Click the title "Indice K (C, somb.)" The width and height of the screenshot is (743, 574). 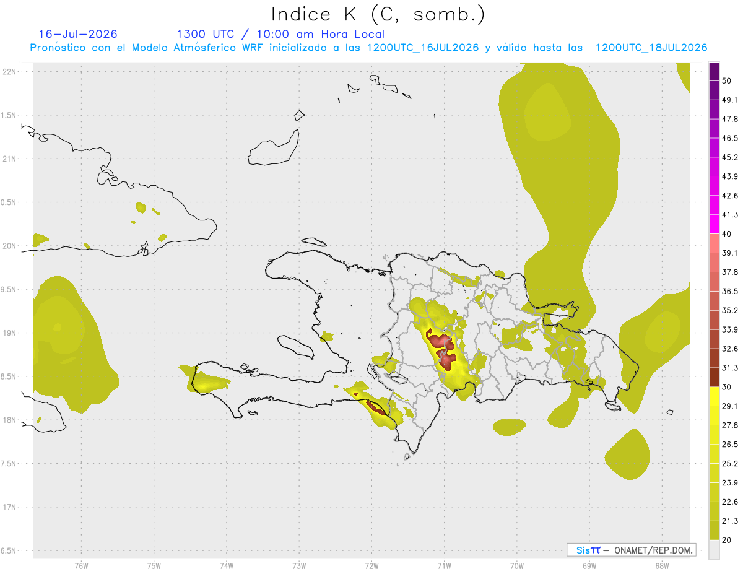[378, 15]
